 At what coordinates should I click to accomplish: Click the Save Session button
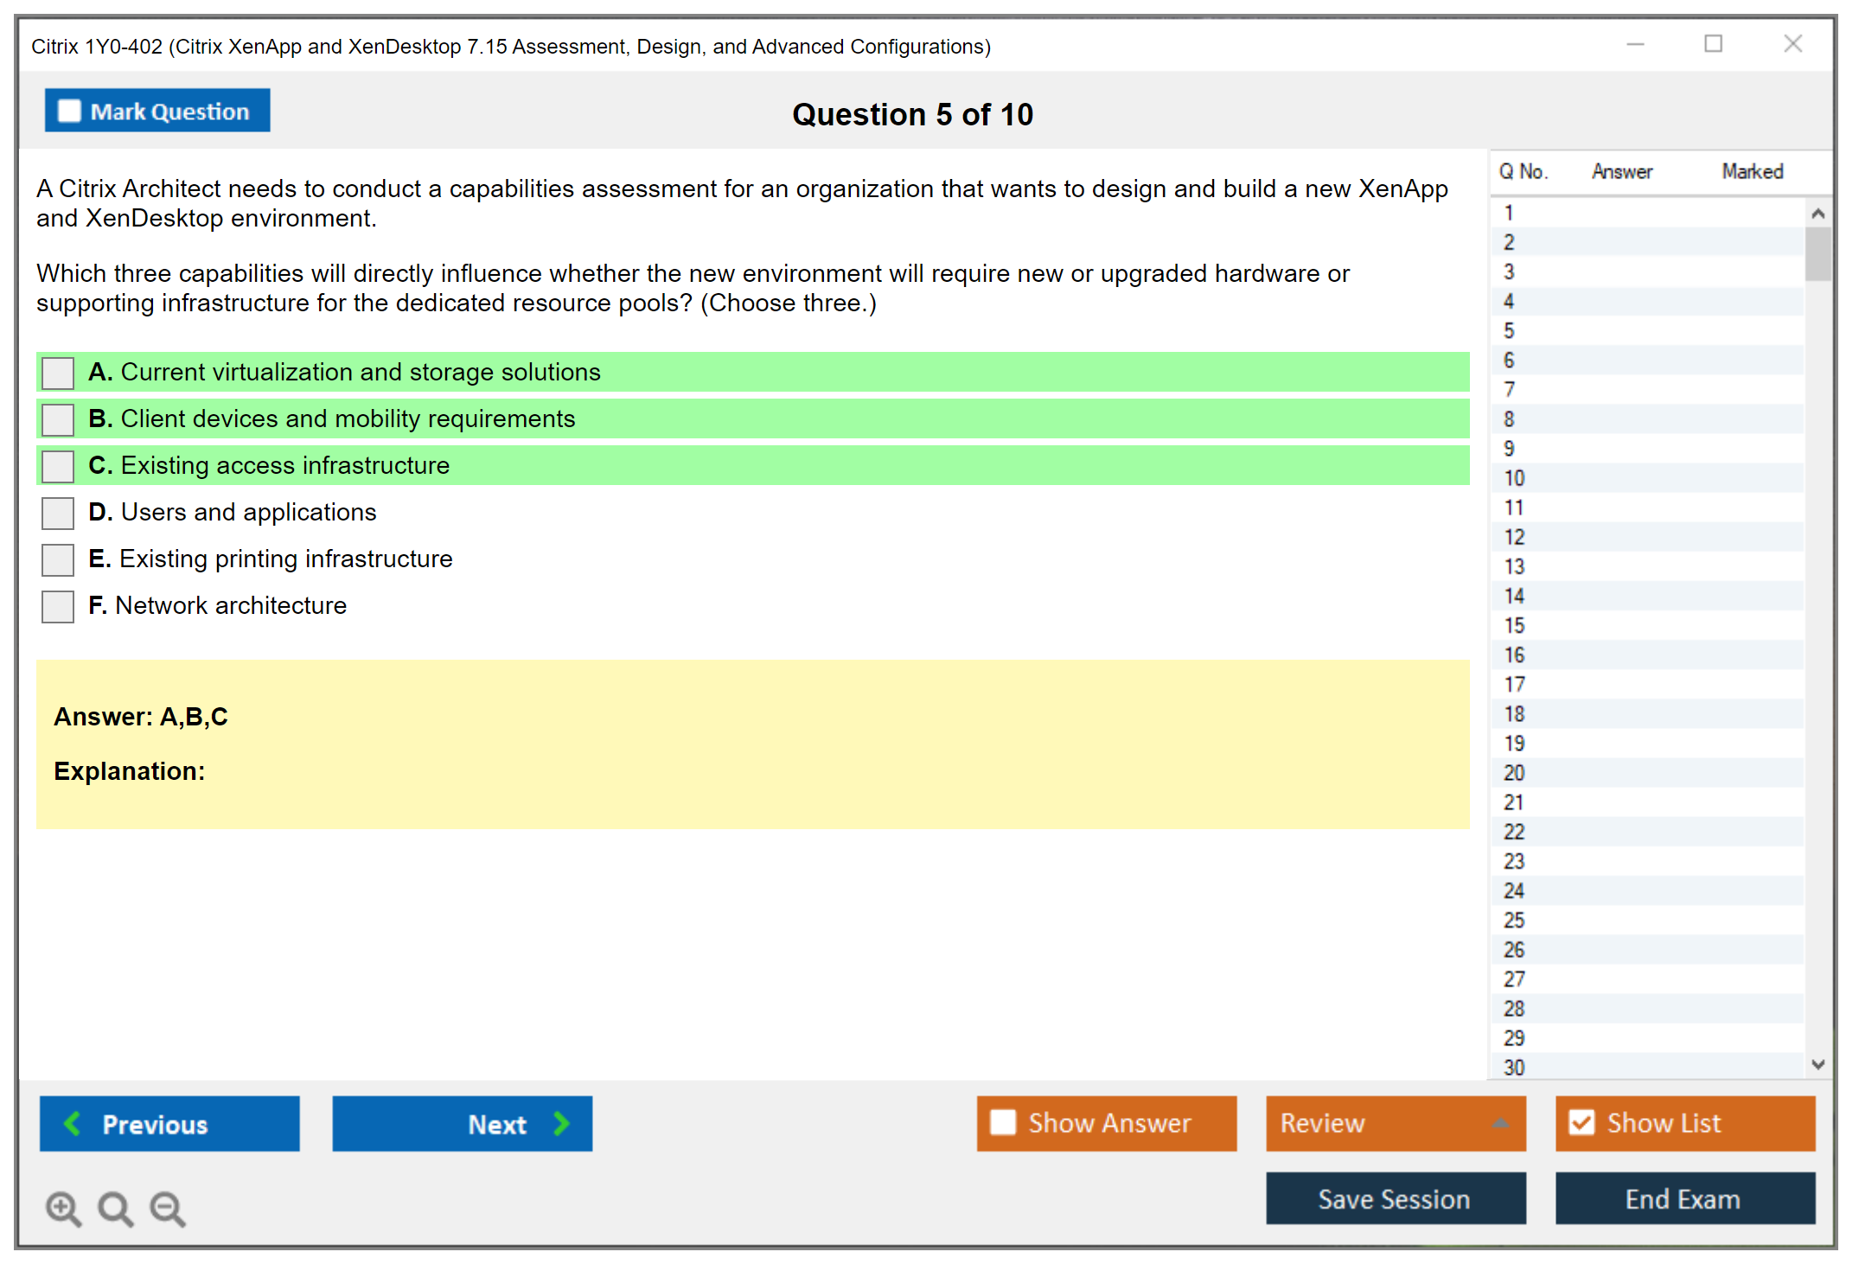pos(1395,1198)
